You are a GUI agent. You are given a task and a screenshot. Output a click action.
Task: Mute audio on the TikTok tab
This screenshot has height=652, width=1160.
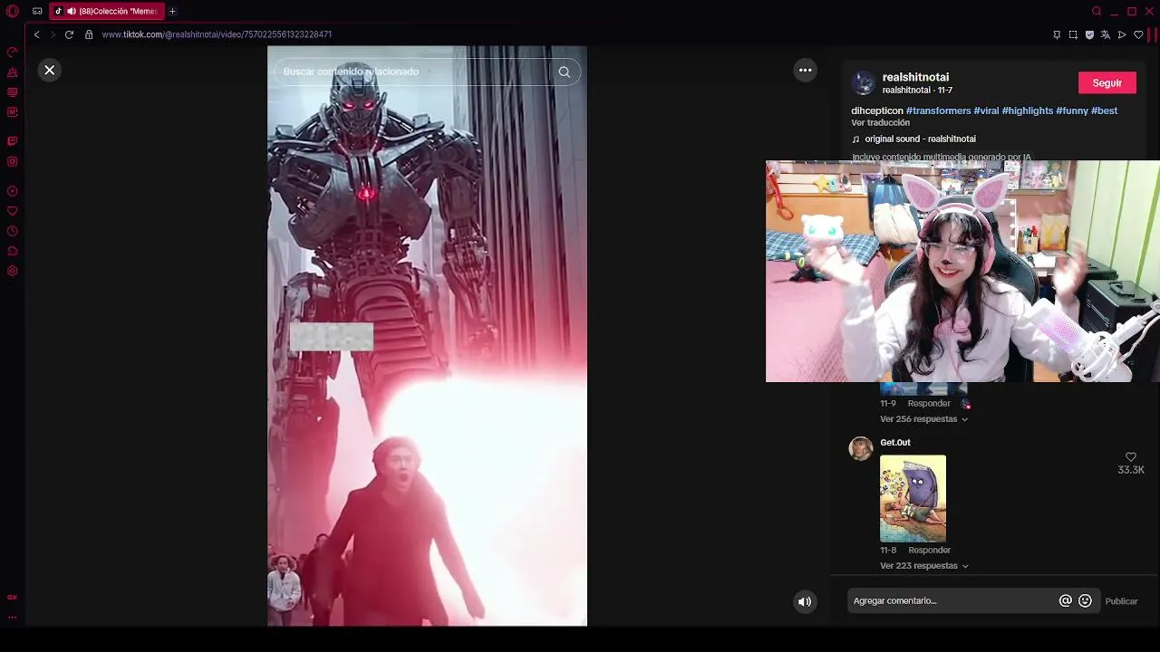pyautogui.click(x=72, y=11)
